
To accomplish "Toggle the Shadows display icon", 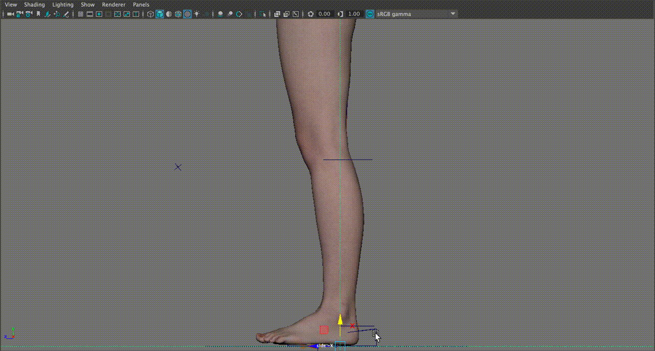I will [220, 14].
